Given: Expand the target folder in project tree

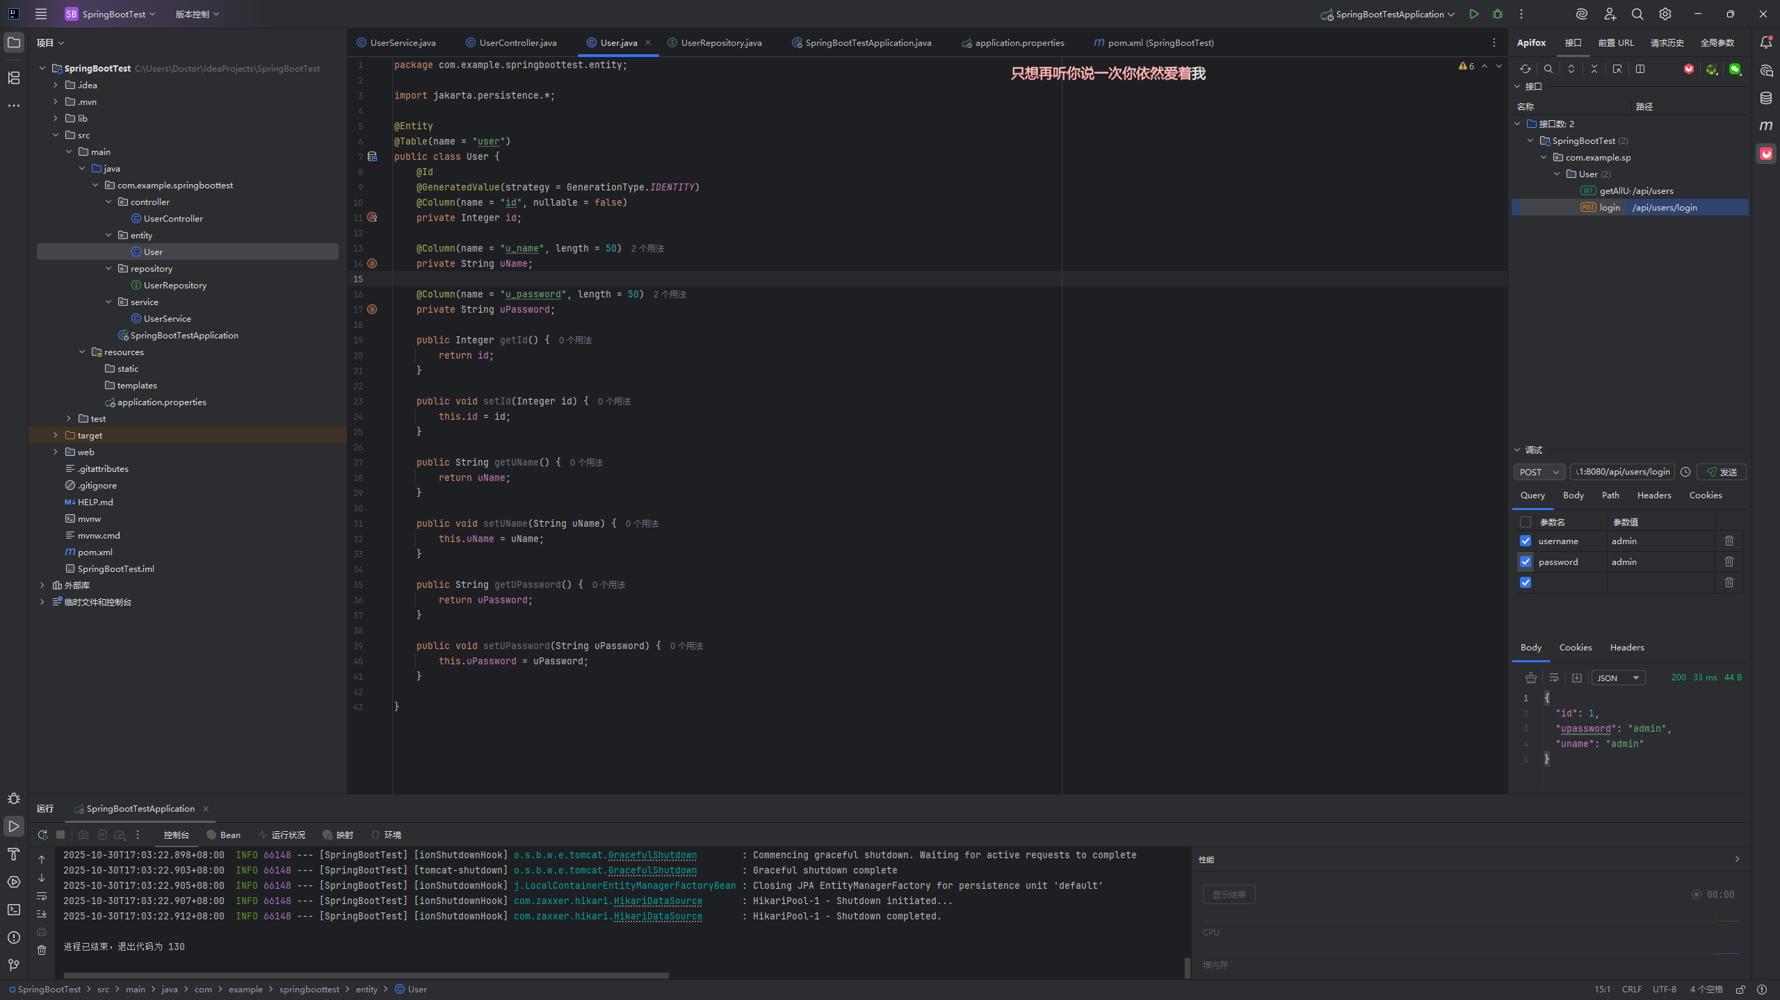Looking at the screenshot, I should pyautogui.click(x=56, y=435).
